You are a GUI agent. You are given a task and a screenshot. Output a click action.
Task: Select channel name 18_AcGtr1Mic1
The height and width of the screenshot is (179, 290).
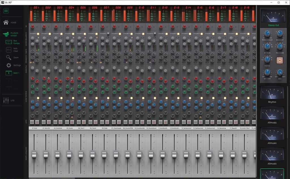coord(244,128)
